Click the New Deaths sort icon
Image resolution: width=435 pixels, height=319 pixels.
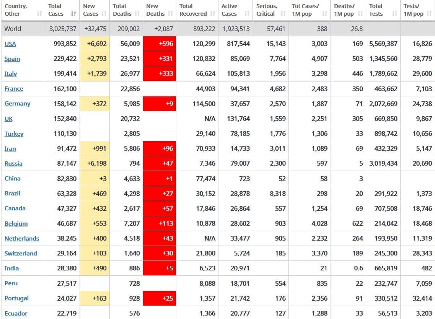click(170, 14)
